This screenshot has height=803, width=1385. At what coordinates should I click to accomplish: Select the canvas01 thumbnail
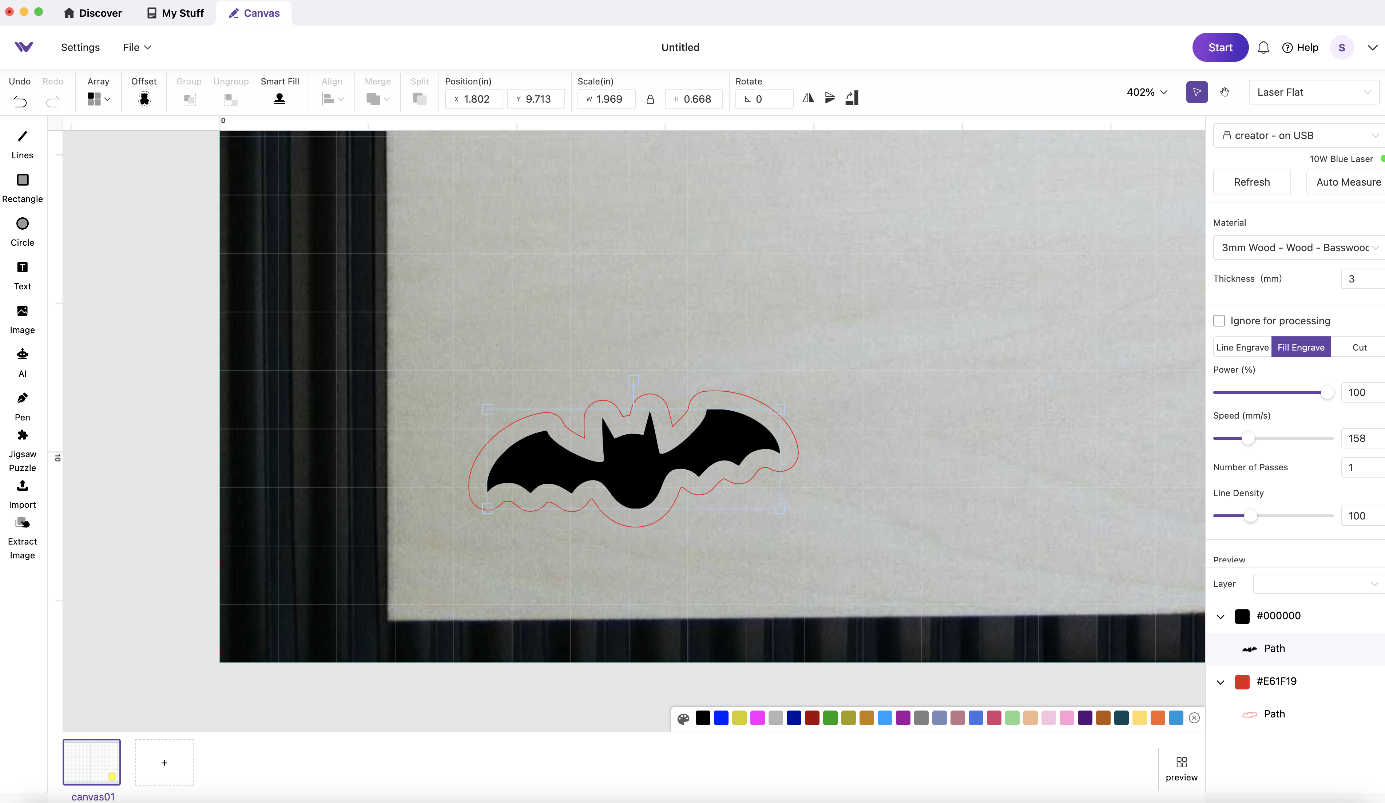92,762
